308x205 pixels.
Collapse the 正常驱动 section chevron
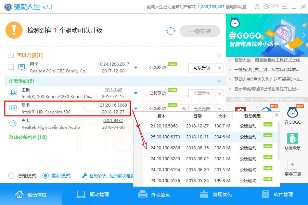219,81
